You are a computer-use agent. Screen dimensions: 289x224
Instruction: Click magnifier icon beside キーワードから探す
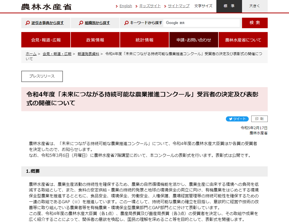click(x=126, y=23)
